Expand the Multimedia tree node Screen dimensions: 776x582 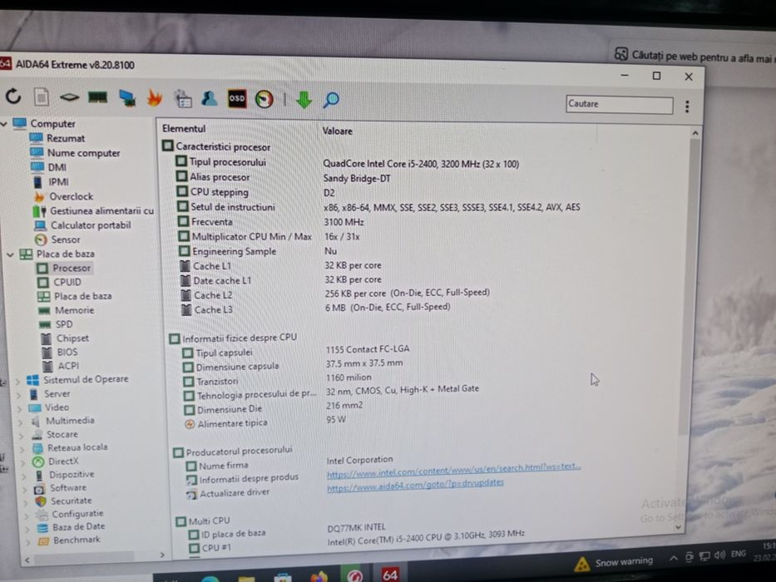pyautogui.click(x=22, y=422)
